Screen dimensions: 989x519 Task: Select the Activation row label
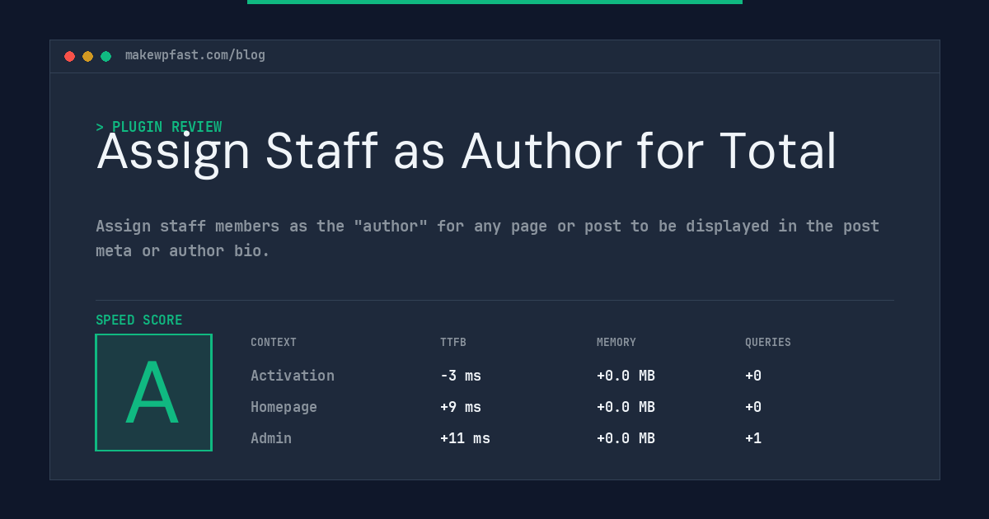click(x=293, y=376)
